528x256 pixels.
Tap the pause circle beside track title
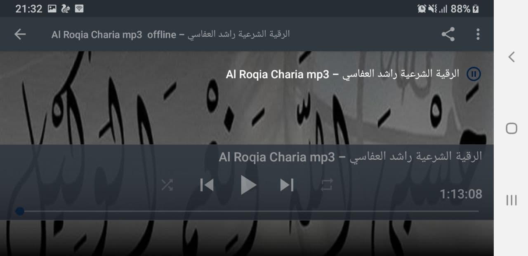pos(474,74)
